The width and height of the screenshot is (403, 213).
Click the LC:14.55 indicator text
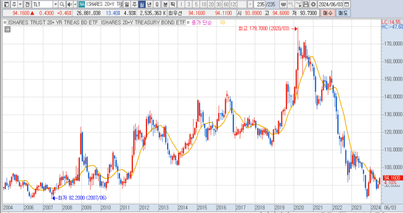(x=391, y=22)
